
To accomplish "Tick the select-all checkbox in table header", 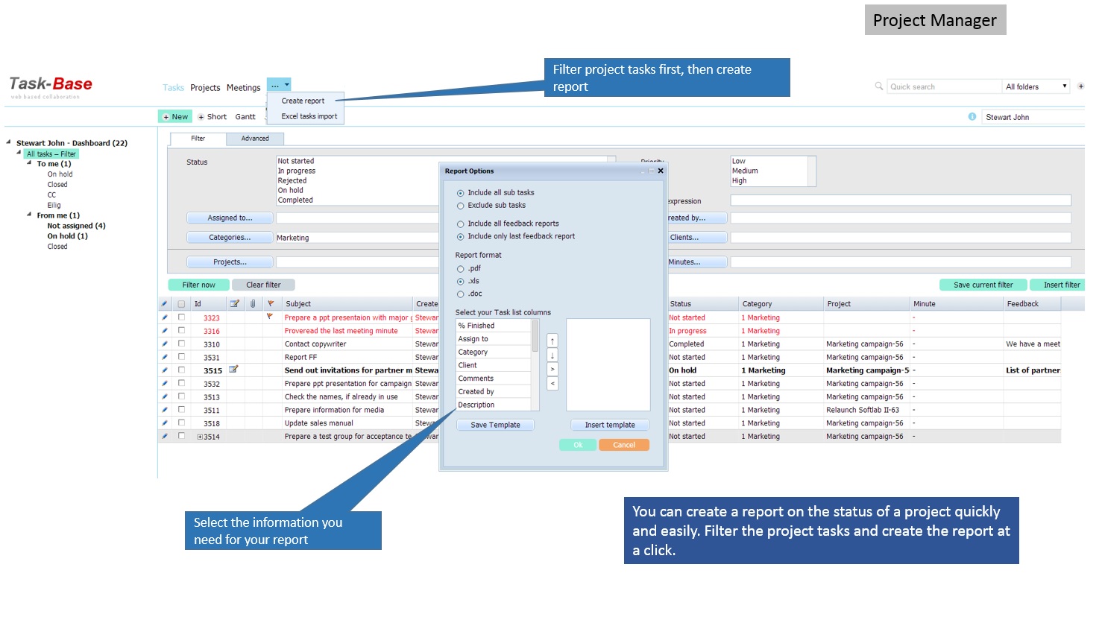I will pos(181,304).
